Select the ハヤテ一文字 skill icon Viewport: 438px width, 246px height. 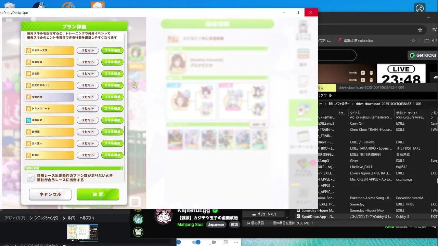(28, 51)
